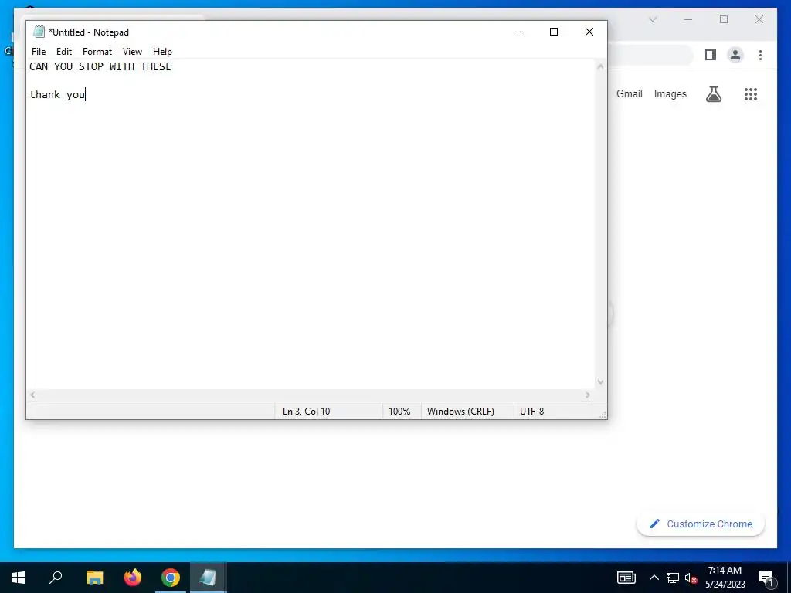Click the 'thank you' line in Notepad

pos(57,94)
